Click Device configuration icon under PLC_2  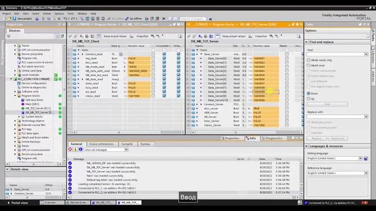point(19,83)
